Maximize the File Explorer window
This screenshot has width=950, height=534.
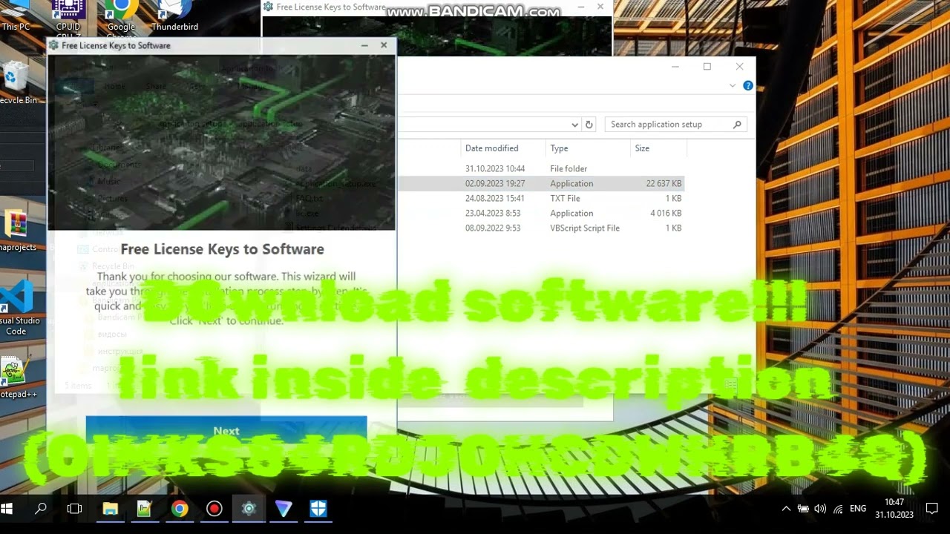(x=707, y=67)
